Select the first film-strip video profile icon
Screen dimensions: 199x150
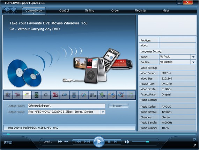[x=8, y=95]
